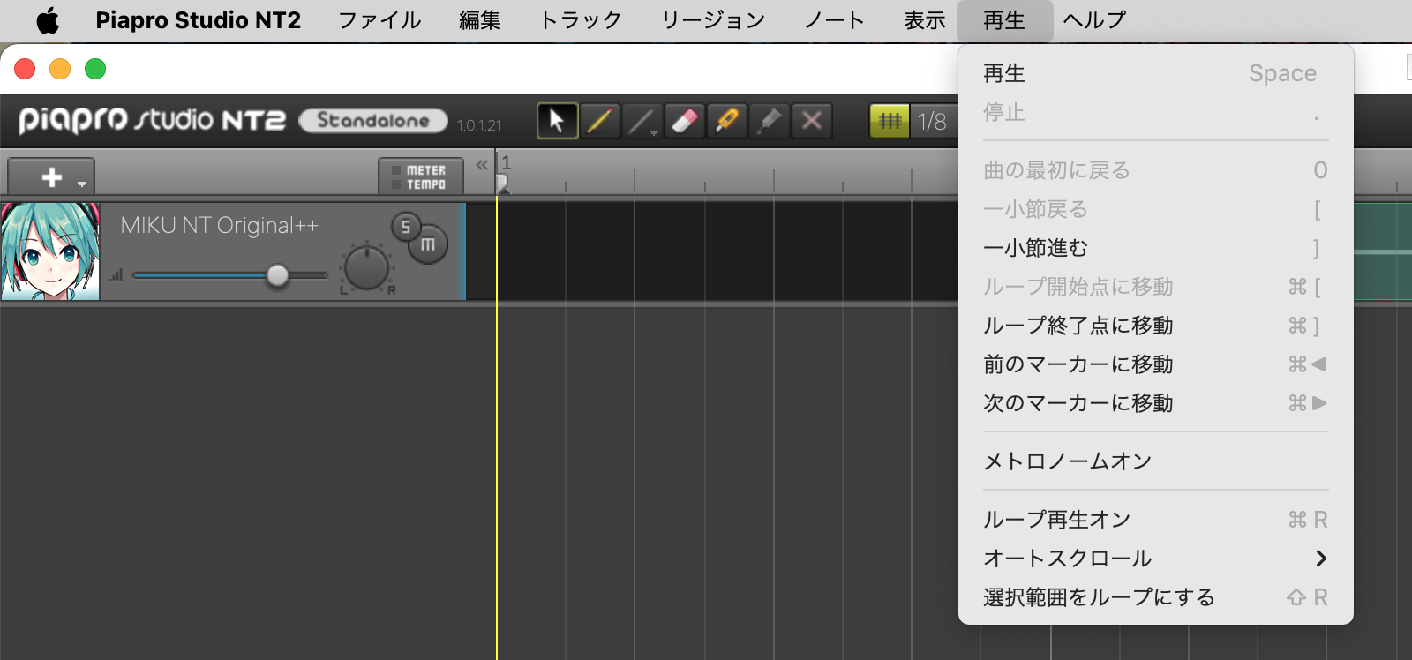Screen dimensions: 1412x660
Task: Toggle the snap-to-grid button
Action: 890,121
